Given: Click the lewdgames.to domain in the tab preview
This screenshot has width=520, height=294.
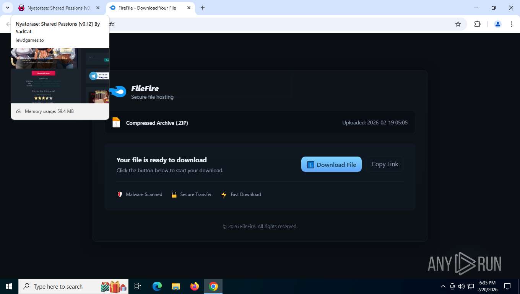Looking at the screenshot, I should 30,40.
